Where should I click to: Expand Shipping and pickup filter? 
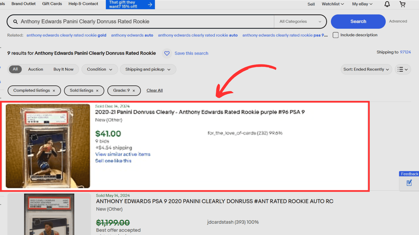[x=148, y=69]
